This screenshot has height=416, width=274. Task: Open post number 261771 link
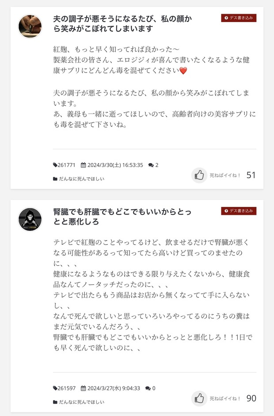[x=67, y=165]
